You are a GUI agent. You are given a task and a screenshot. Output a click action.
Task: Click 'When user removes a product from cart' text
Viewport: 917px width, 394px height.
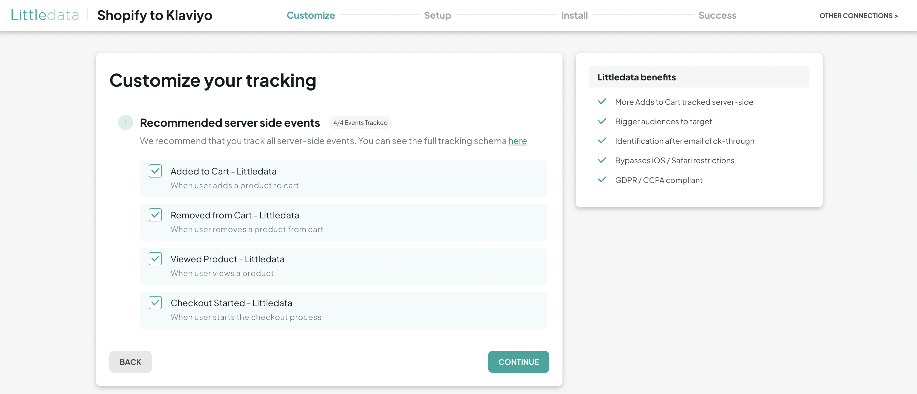[247, 230]
